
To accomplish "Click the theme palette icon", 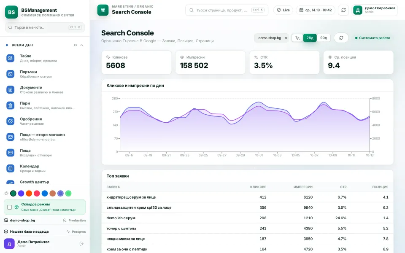I will [6, 194].
